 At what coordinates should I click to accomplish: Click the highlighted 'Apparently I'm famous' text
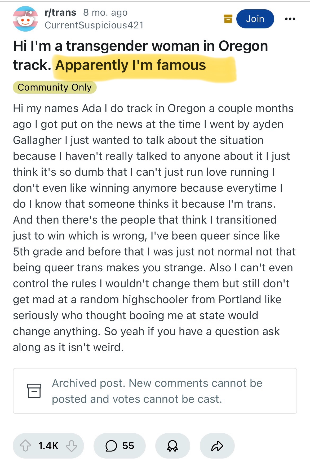131,65
